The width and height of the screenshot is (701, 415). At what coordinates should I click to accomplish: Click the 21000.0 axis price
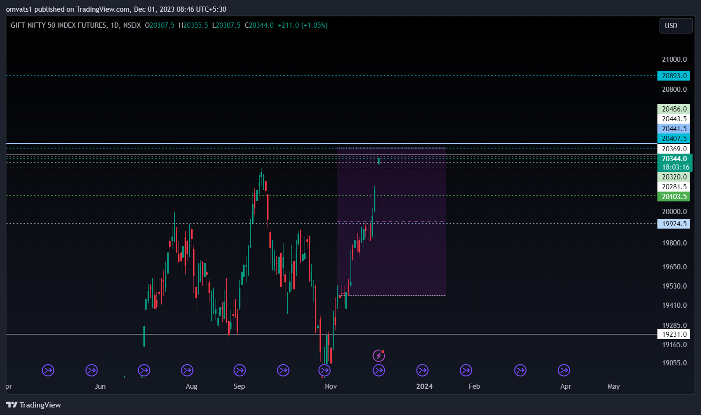coord(674,59)
